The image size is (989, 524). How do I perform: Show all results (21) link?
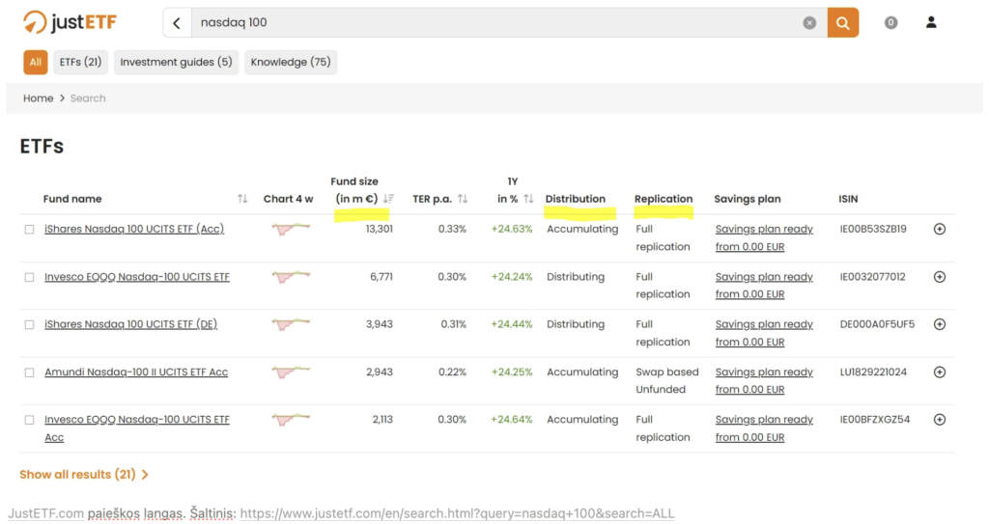84,474
